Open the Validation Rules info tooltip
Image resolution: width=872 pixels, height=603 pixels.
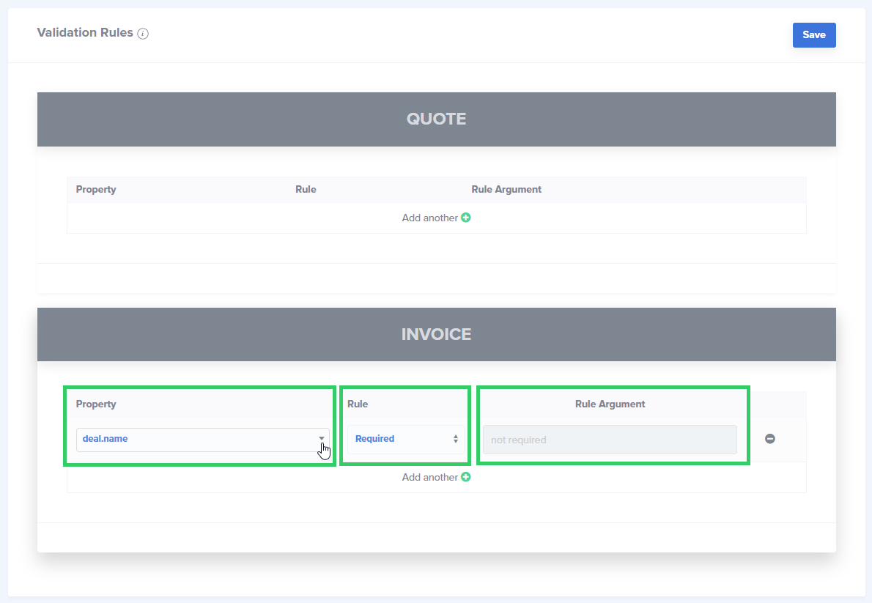click(x=143, y=33)
